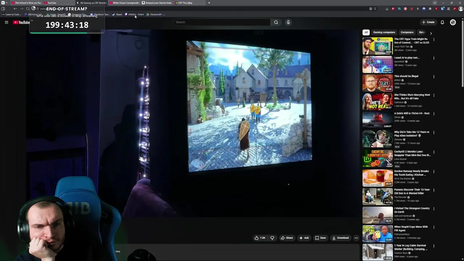Viewport: 464px width, 261px height.
Task: Switch to 'Amazon.com: Garmin' browser tab
Action: (157, 3)
